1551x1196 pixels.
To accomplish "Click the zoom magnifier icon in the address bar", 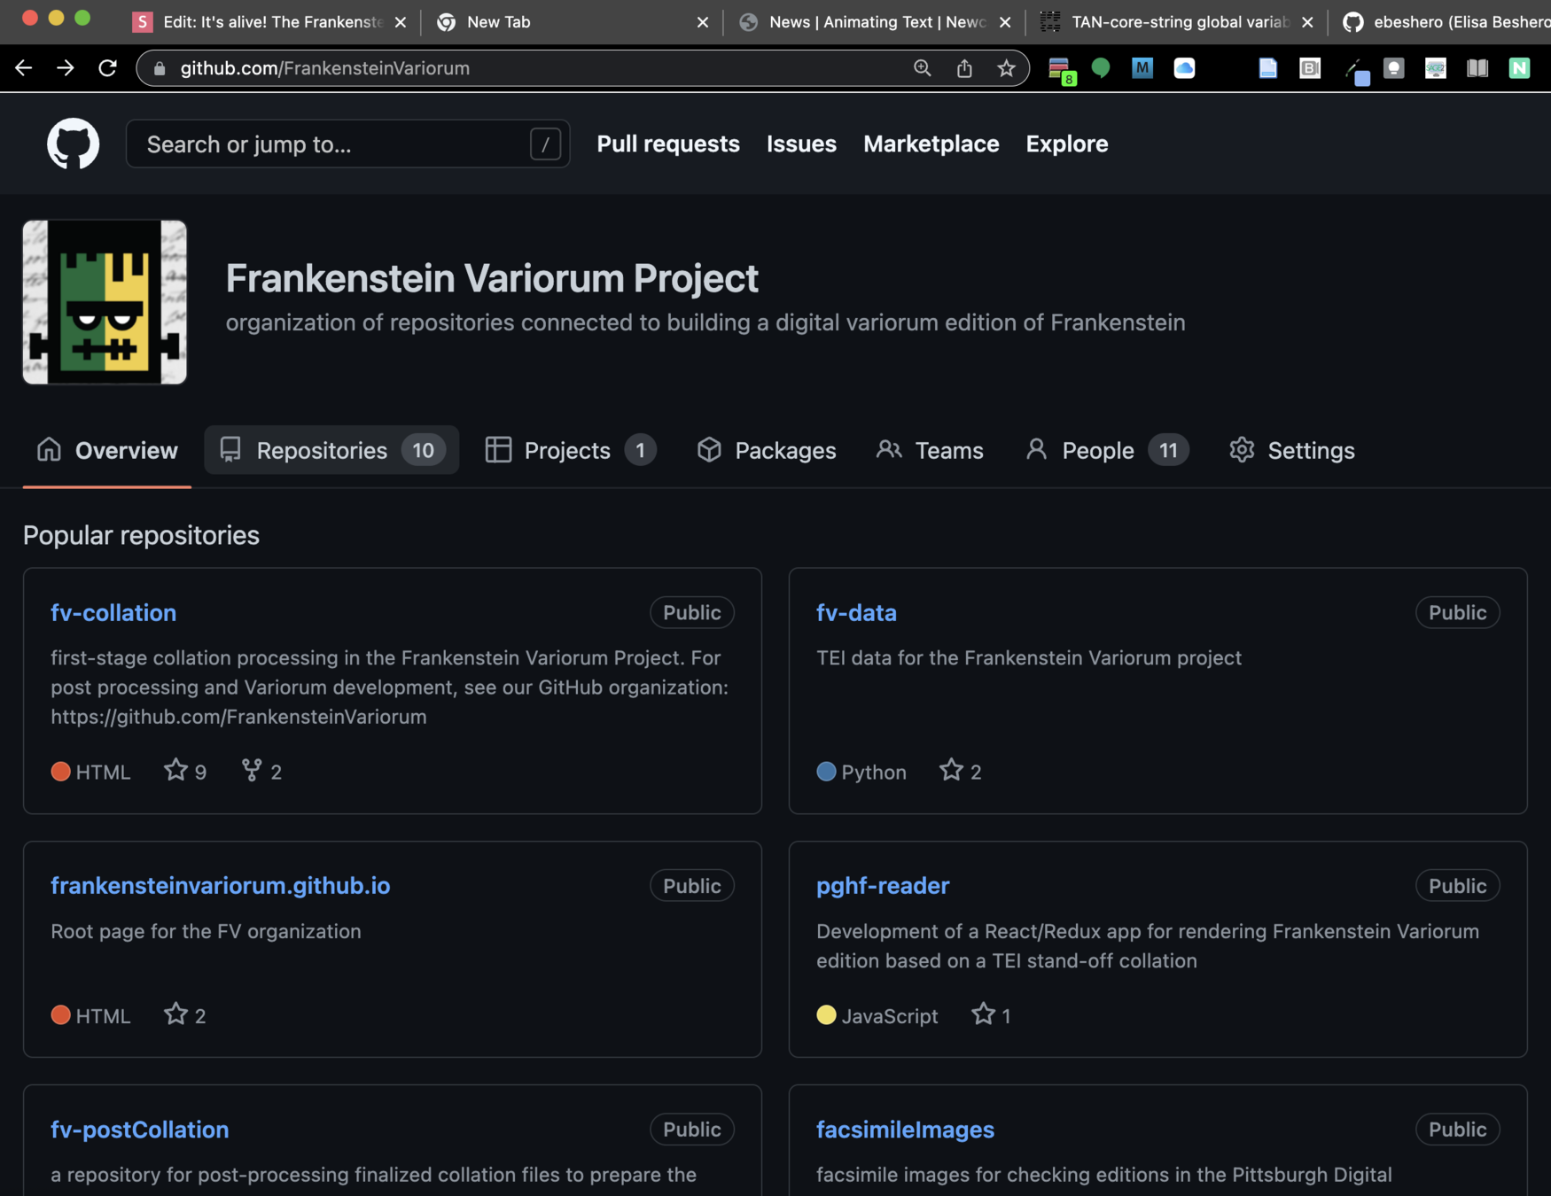I will pyautogui.click(x=923, y=68).
